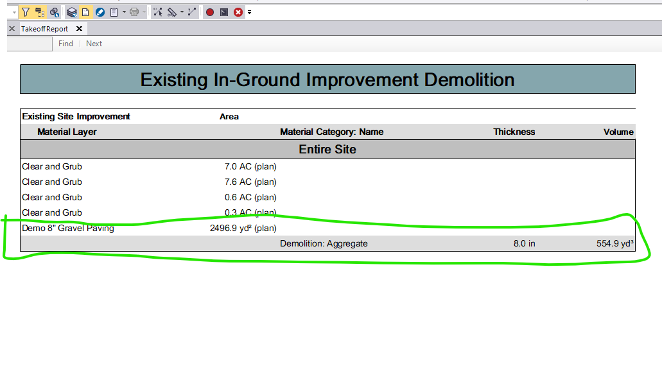
Task: Click the clipboard report icon
Action: pyautogui.click(x=114, y=12)
